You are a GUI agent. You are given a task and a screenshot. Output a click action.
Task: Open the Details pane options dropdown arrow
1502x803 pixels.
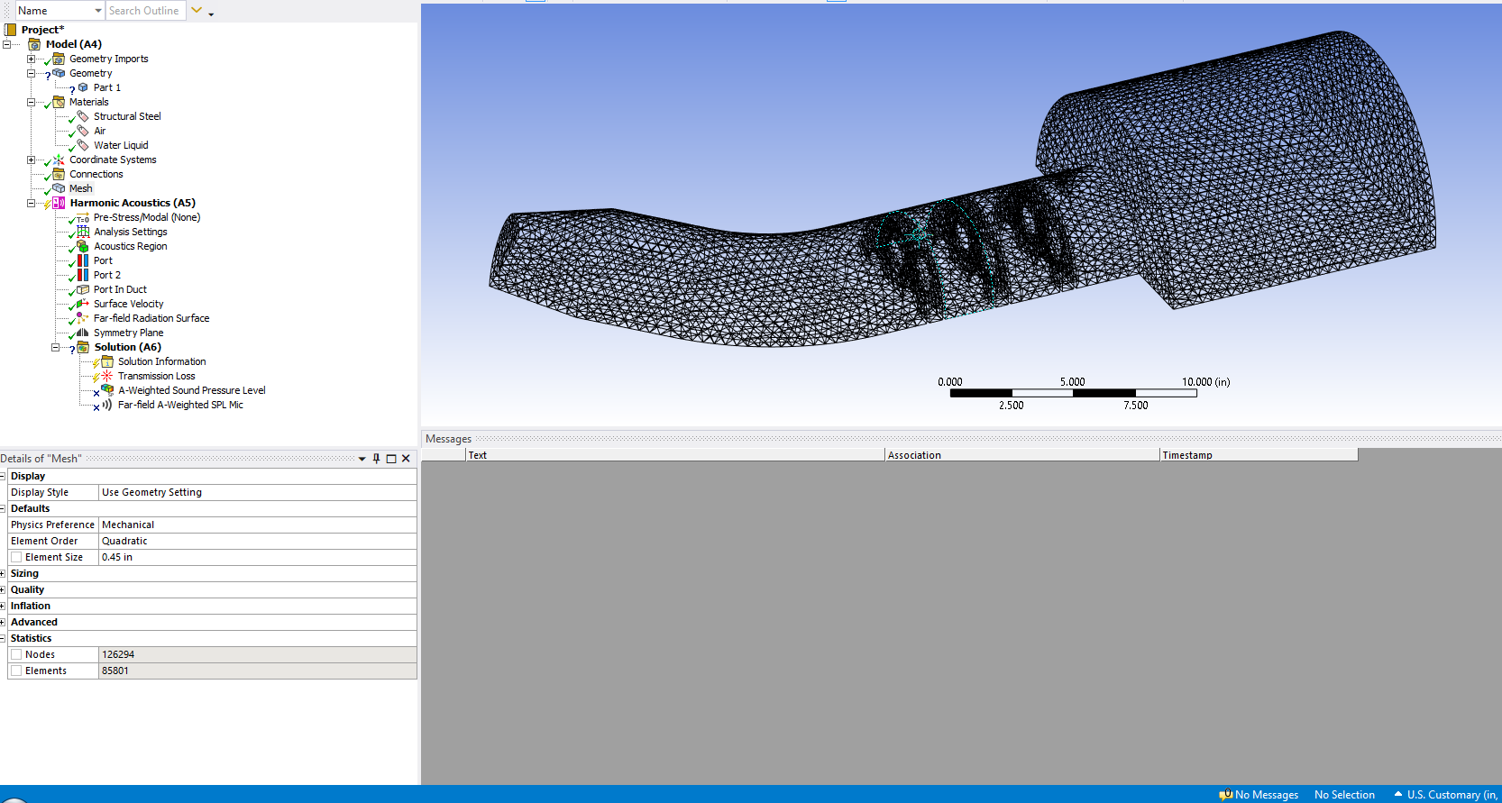coord(362,459)
